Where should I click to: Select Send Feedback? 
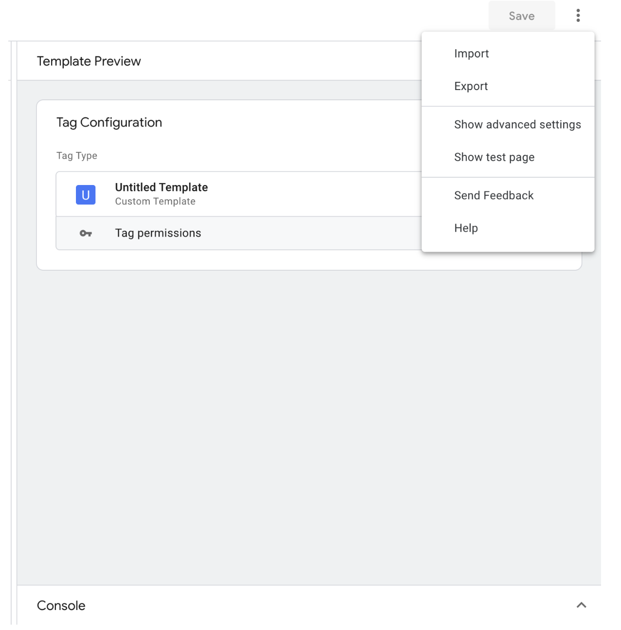(493, 195)
